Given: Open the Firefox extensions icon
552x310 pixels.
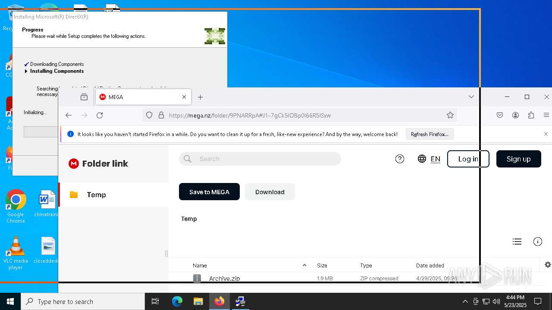Looking at the screenshot, I should 531,115.
